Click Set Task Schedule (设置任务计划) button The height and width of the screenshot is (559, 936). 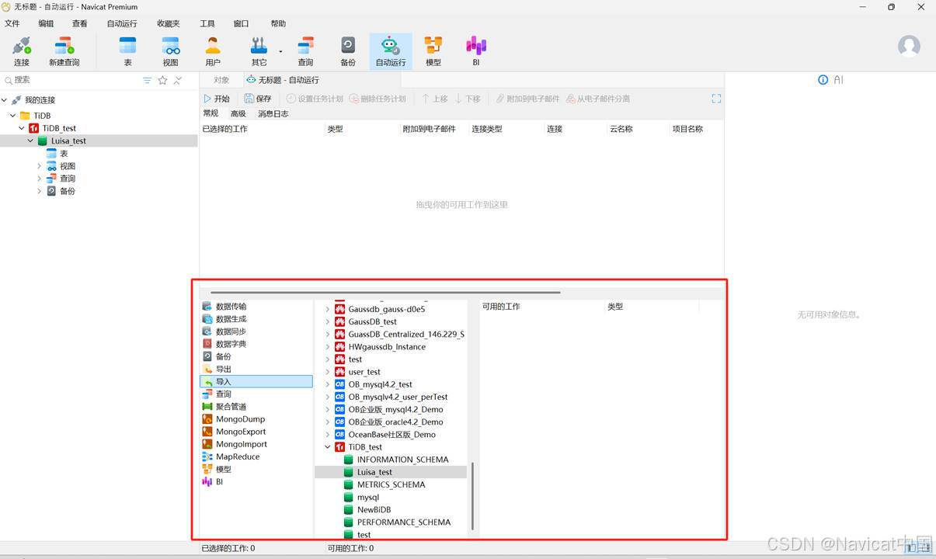click(315, 99)
